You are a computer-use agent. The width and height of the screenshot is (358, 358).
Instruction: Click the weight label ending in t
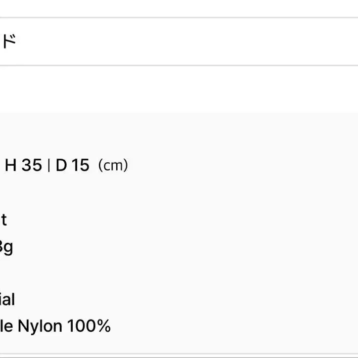3,220
